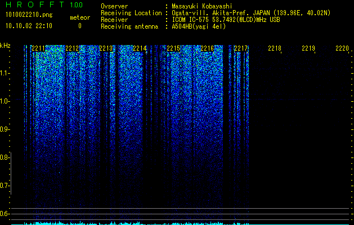The height and width of the screenshot is (225, 354).
Task: Click observer name Masayuki Kobayashi
Action: (x=202, y=6)
